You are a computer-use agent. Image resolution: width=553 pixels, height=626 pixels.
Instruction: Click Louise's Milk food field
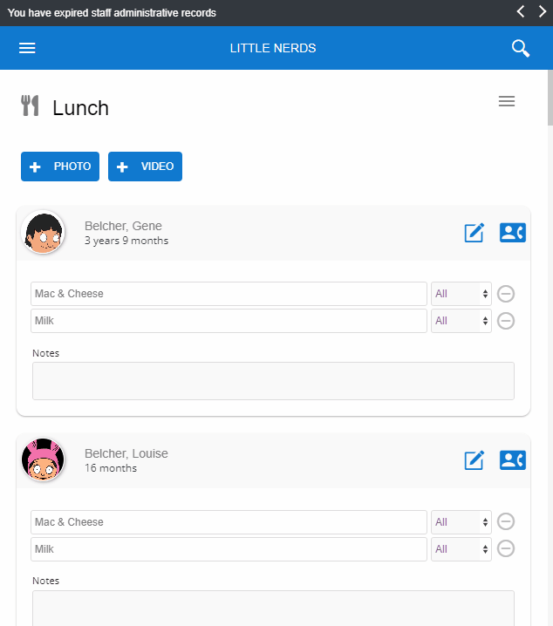[x=229, y=549]
